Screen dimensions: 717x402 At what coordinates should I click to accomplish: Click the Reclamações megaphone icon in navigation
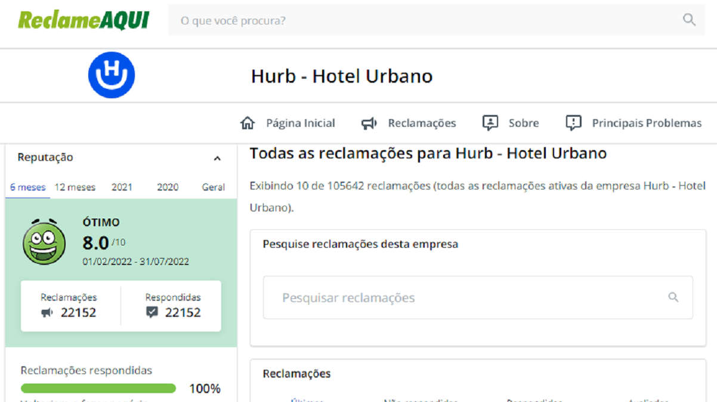369,123
